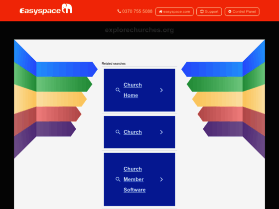
Task: Click the explorechurches.org domain heading
Action: click(x=139, y=30)
